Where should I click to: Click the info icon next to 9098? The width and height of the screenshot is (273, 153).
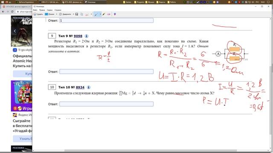click(86, 36)
